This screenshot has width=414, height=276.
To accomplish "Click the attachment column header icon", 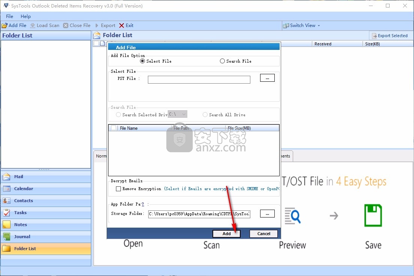I will (x=102, y=43).
